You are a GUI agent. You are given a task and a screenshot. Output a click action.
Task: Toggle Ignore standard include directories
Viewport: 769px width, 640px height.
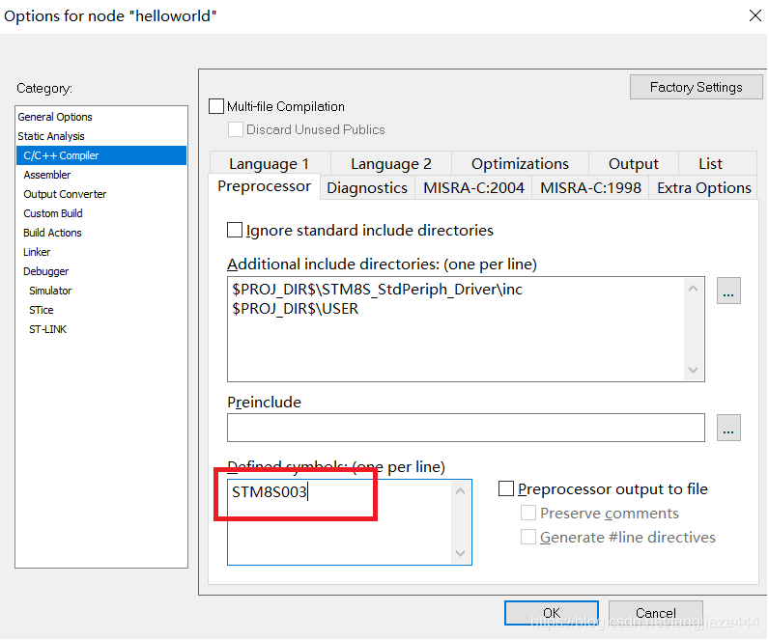[x=235, y=231]
